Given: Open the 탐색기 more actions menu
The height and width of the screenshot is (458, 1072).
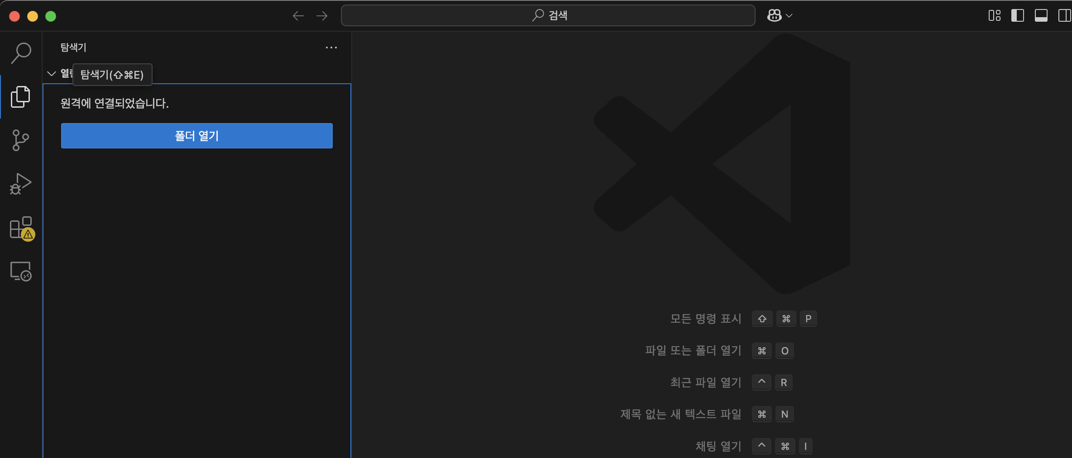Looking at the screenshot, I should 331,48.
